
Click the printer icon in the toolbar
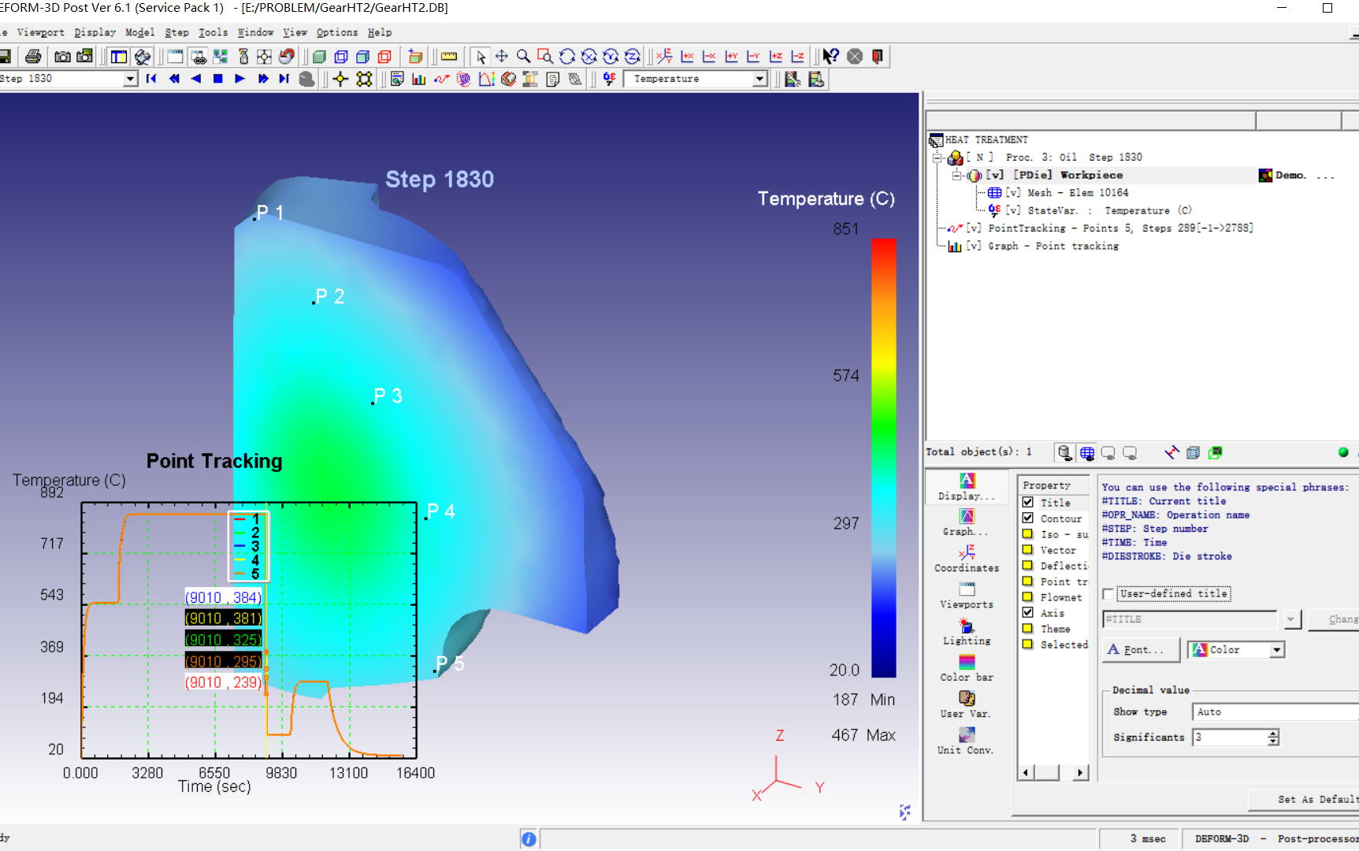[33, 57]
